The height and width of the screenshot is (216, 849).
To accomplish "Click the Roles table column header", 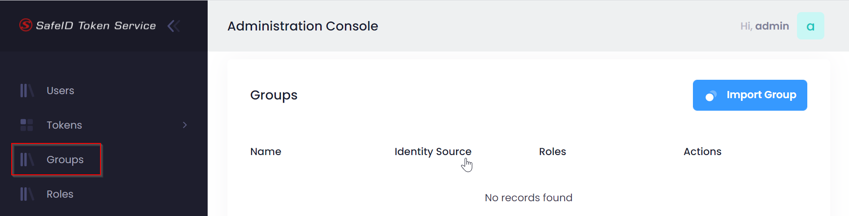I will pos(552,151).
